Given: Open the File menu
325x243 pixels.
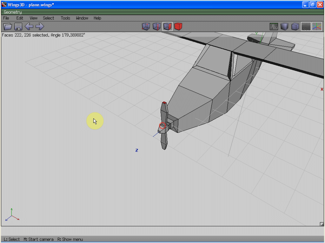Looking at the screenshot, I should coord(6,18).
